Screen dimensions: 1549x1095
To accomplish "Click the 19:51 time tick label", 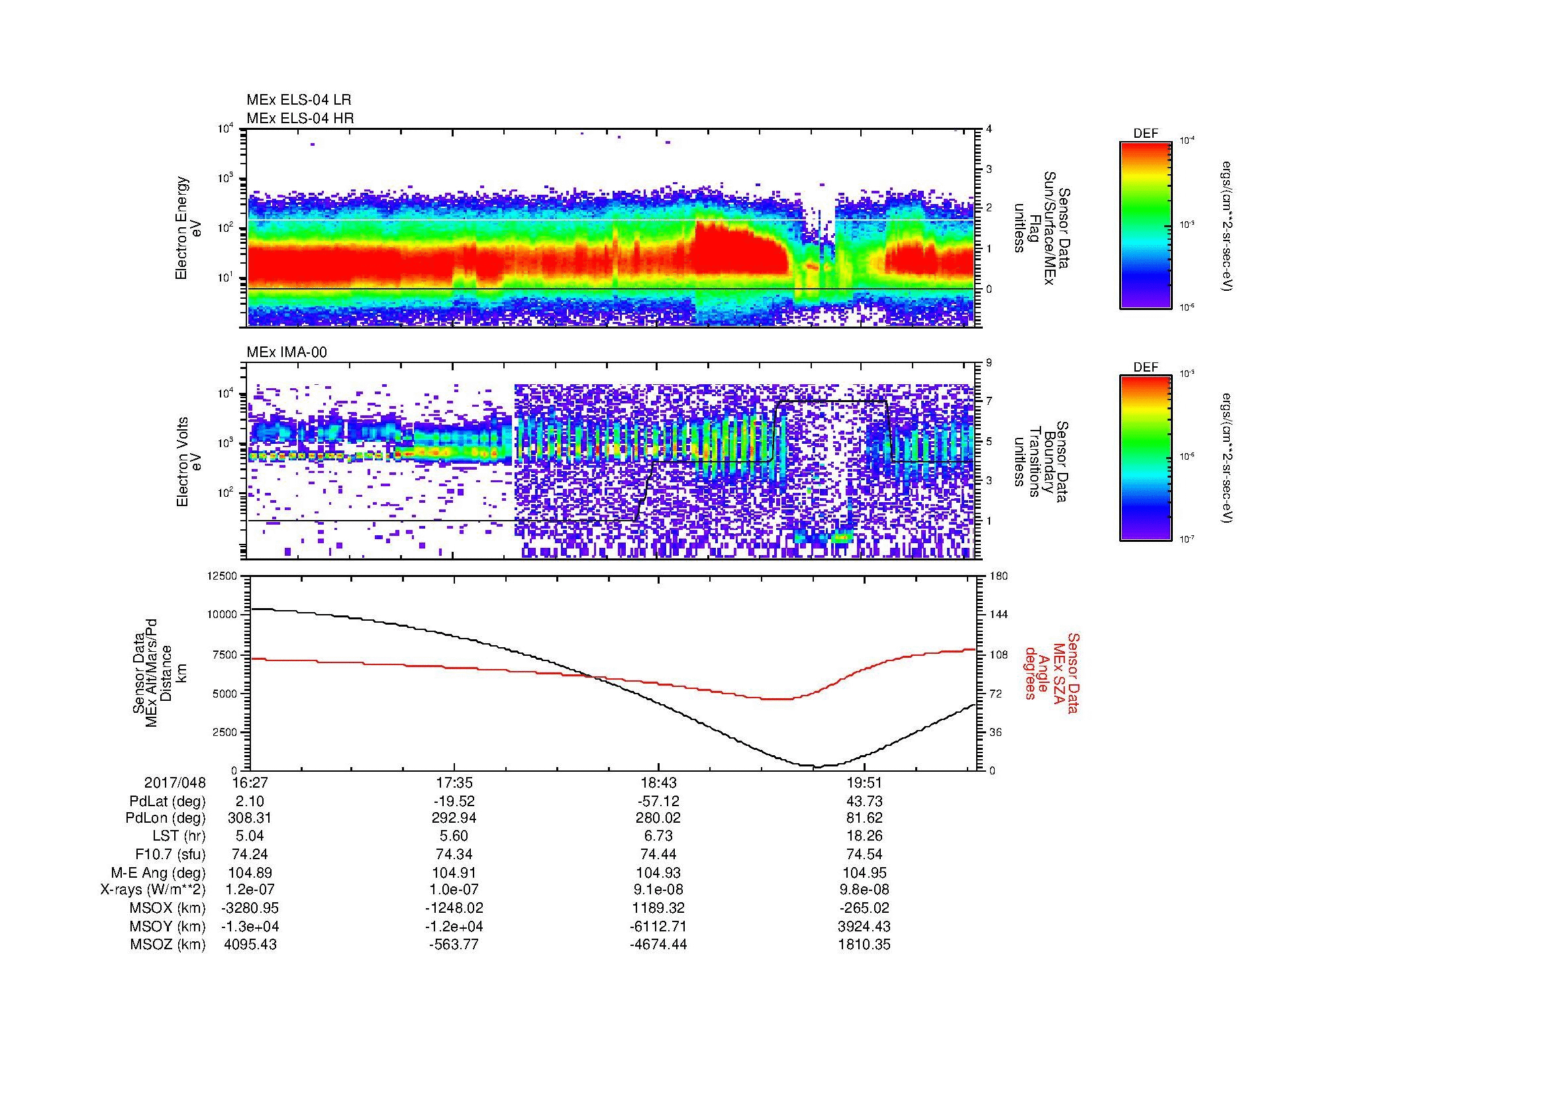I will [x=864, y=782].
